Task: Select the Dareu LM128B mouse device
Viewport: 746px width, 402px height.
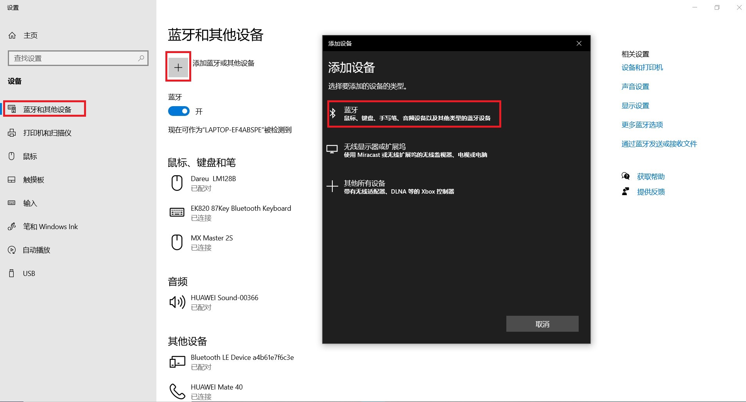Action: tap(213, 183)
